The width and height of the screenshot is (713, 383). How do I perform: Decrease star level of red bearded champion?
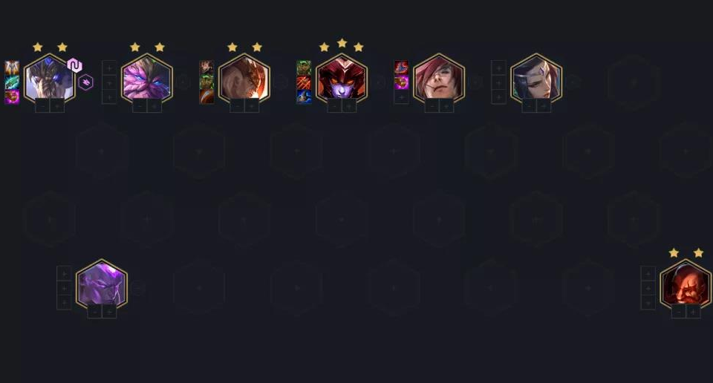[x=678, y=312]
